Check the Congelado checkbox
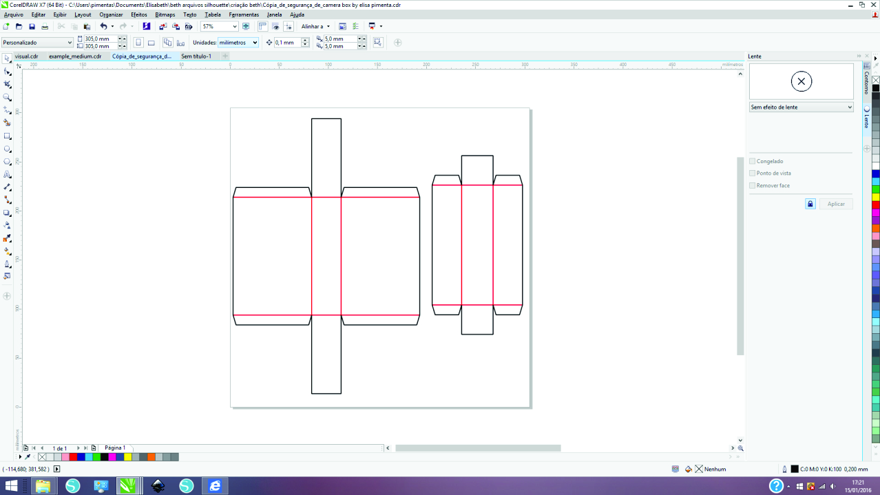This screenshot has height=495, width=880. point(753,161)
